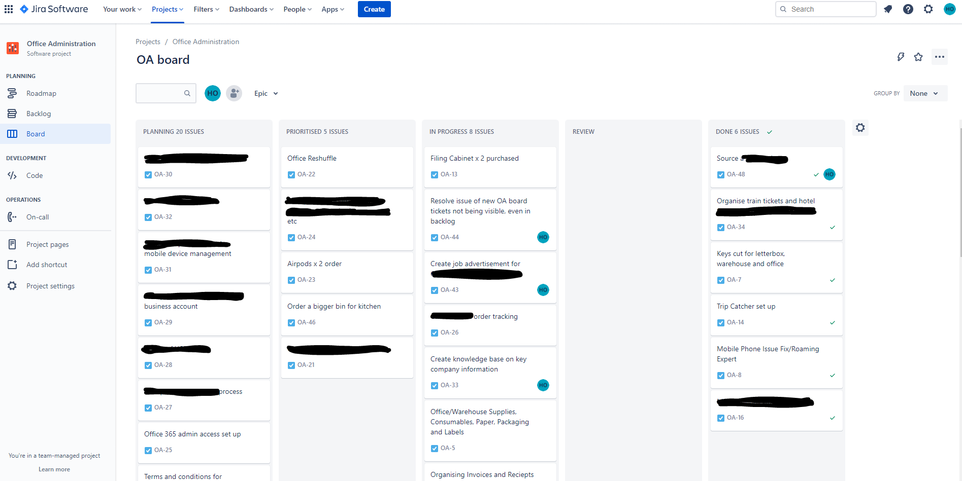This screenshot has height=481, width=962.
Task: Open the notifications bell
Action: click(887, 9)
